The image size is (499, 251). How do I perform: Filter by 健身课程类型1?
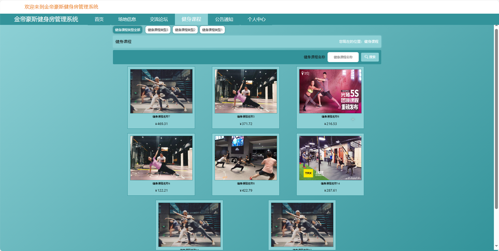coord(212,30)
